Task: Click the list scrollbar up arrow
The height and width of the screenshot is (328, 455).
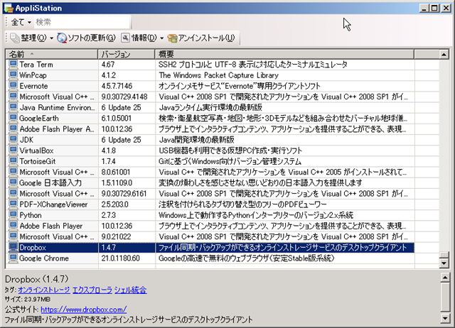Action: click(445, 55)
